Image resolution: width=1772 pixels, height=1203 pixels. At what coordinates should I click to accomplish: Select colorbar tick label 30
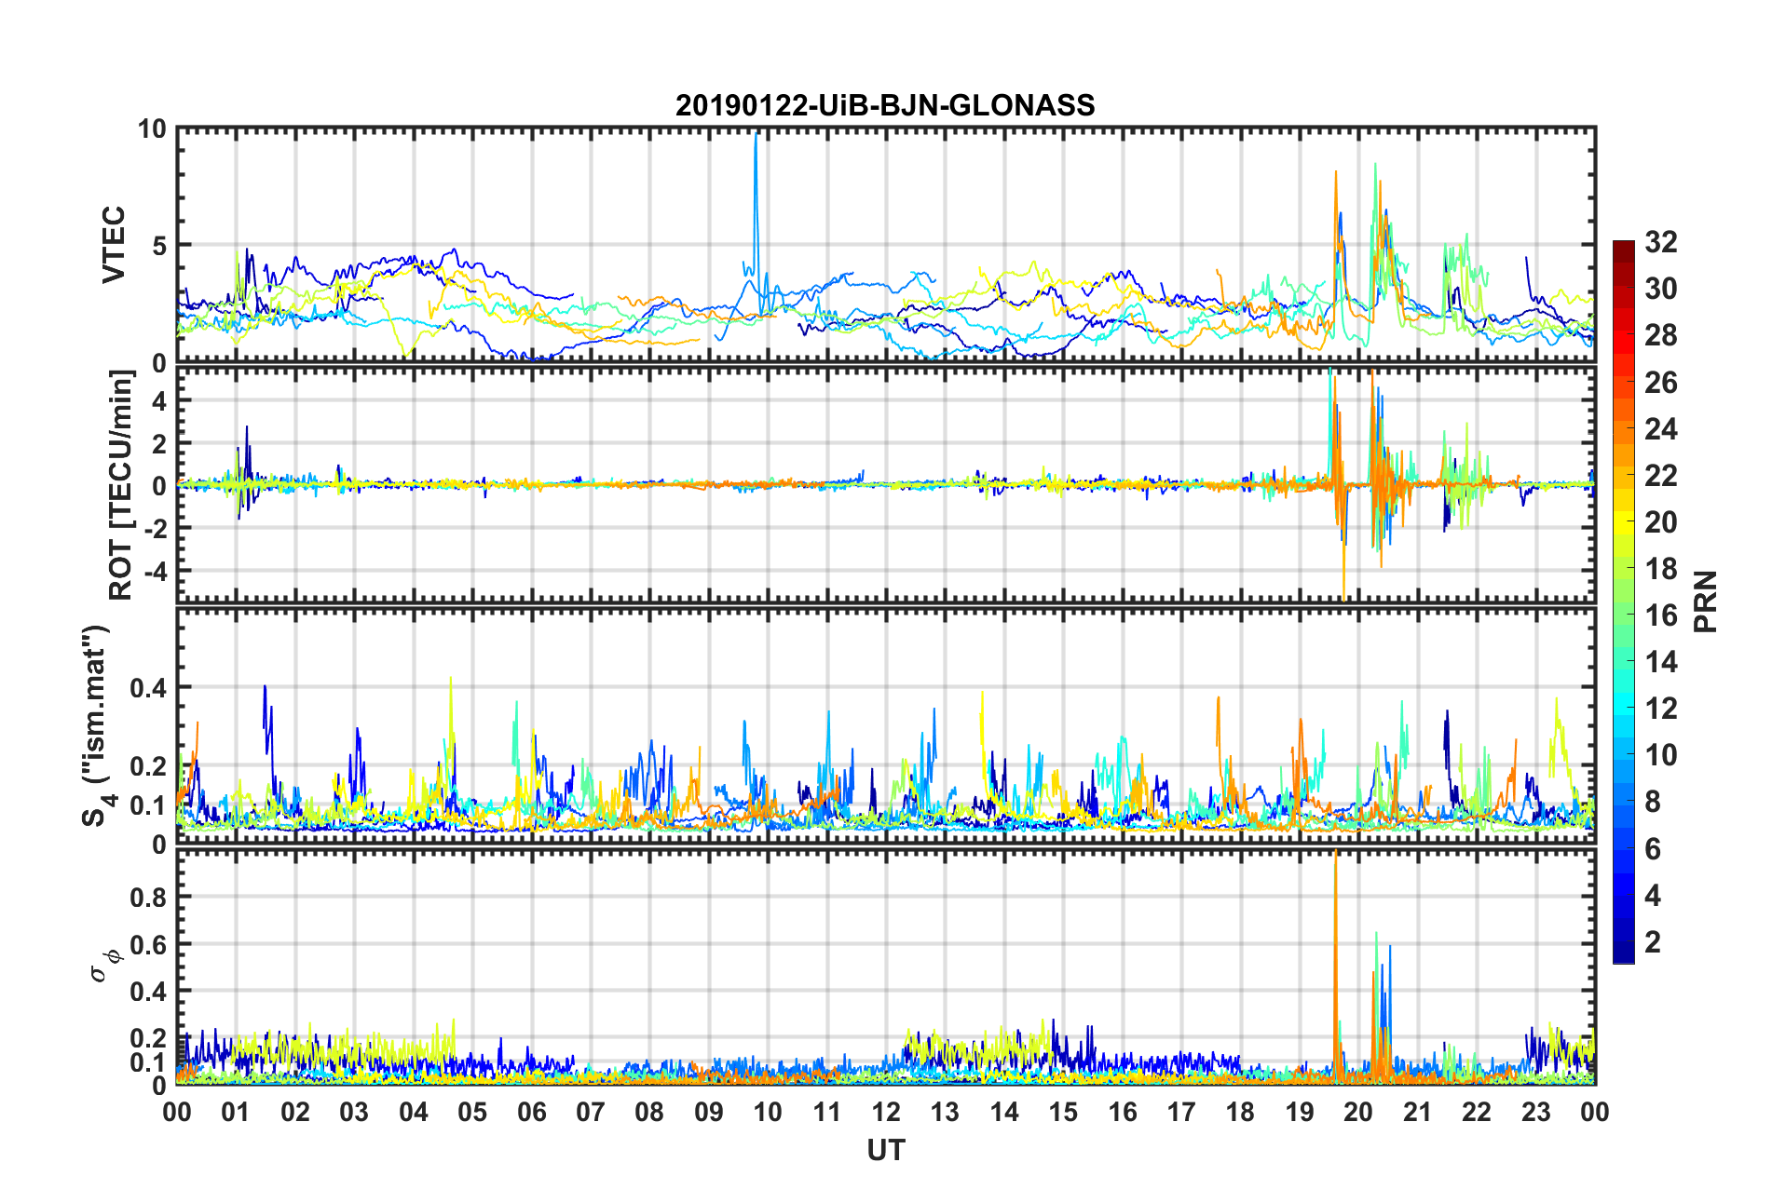pos(1661,289)
